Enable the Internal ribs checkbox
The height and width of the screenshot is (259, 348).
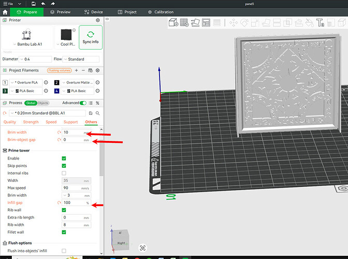click(64, 173)
